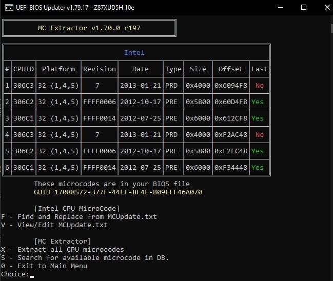This screenshot has width=333, height=281.
Task: Click the red No in row 4
Action: [260, 135]
